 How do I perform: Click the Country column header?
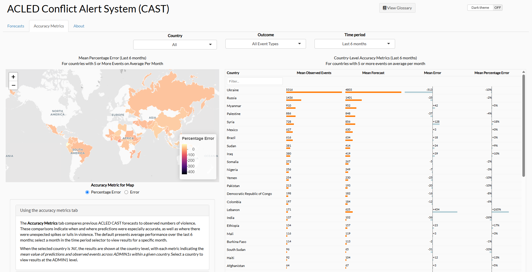point(233,73)
